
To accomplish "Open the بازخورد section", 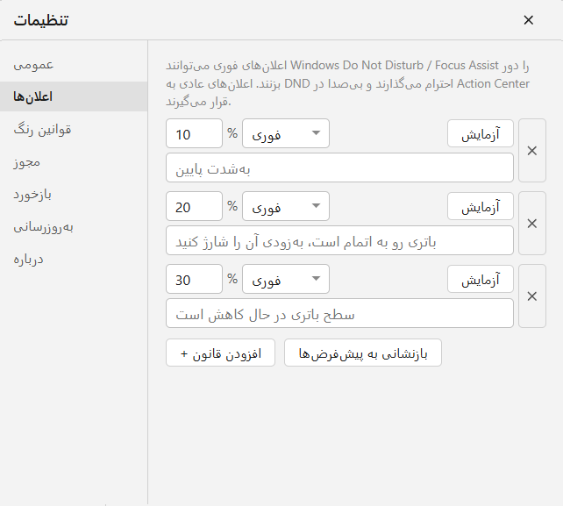I will (x=74, y=195).
